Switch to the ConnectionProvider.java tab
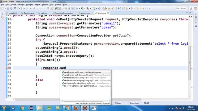The image size is (198, 111). [62, 13]
